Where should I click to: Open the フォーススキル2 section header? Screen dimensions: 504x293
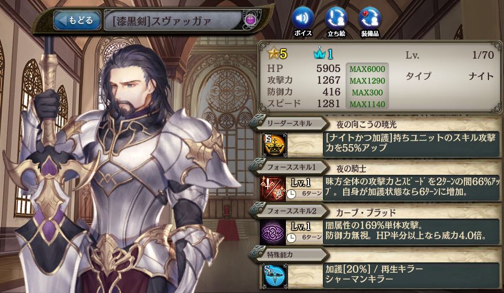[288, 211]
